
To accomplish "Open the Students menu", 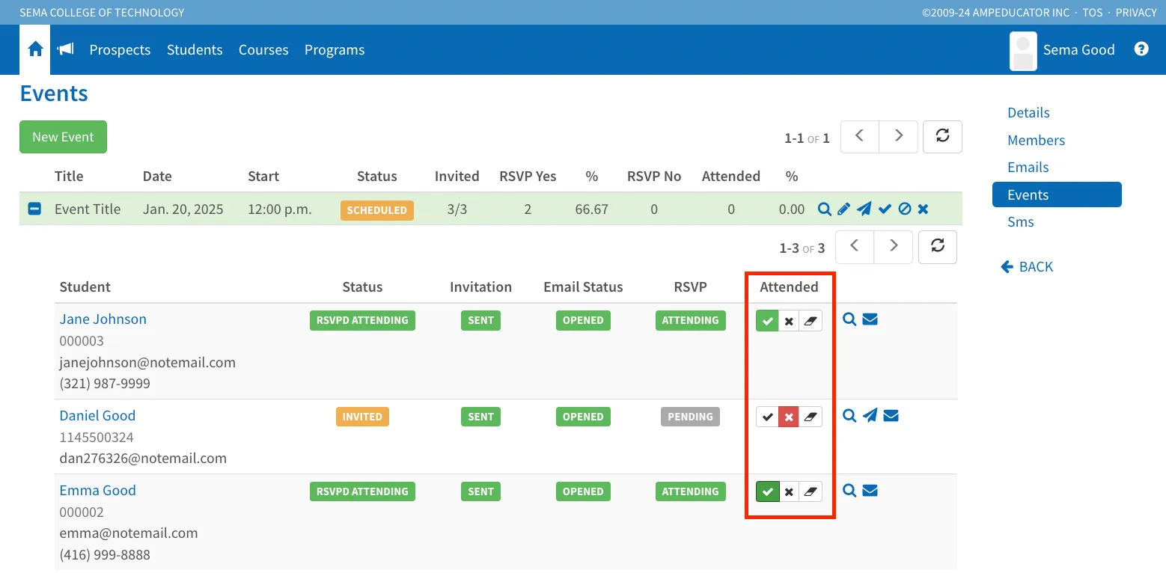I will [195, 49].
